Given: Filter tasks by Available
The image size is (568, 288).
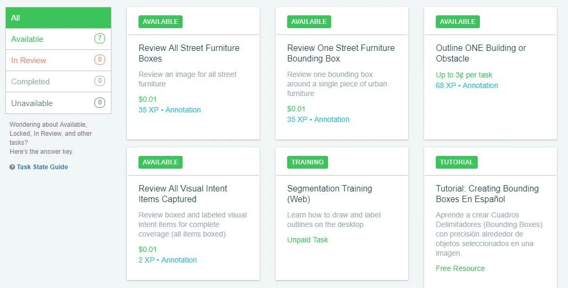Looking at the screenshot, I should coord(58,39).
